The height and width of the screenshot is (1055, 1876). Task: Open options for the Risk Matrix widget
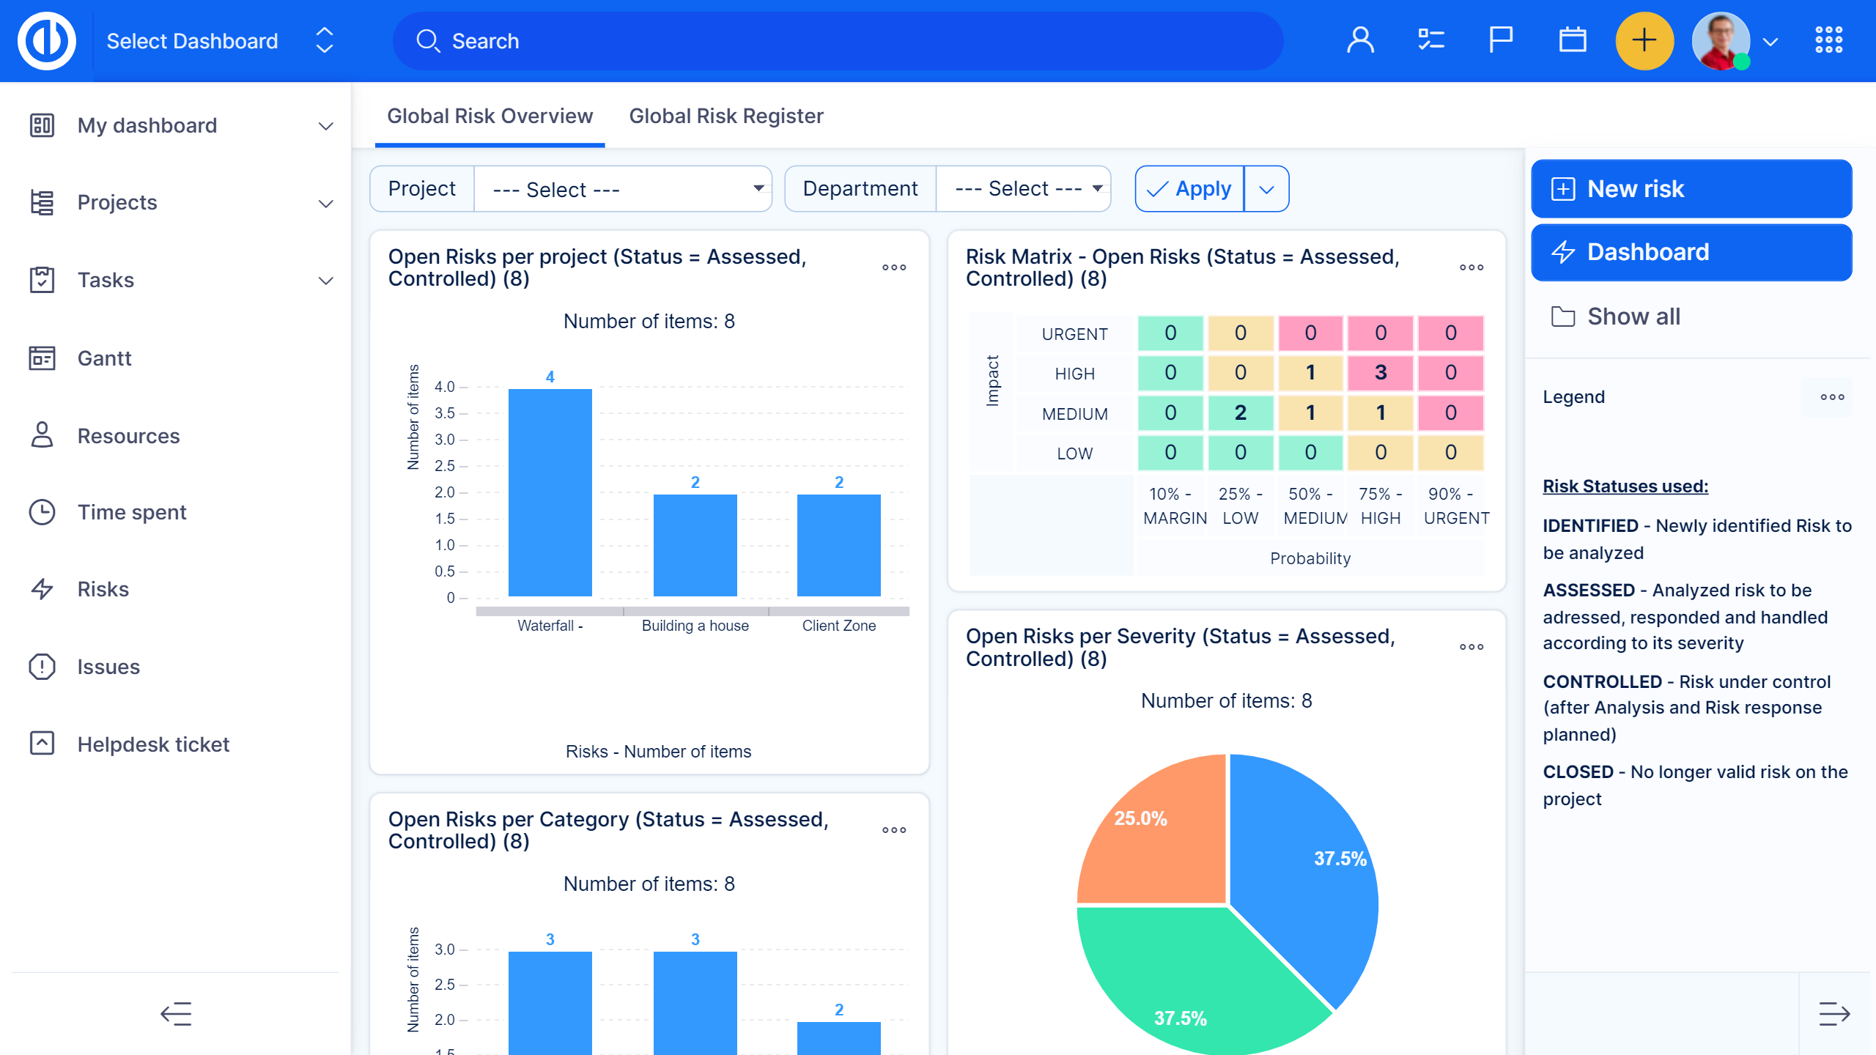click(x=1471, y=267)
